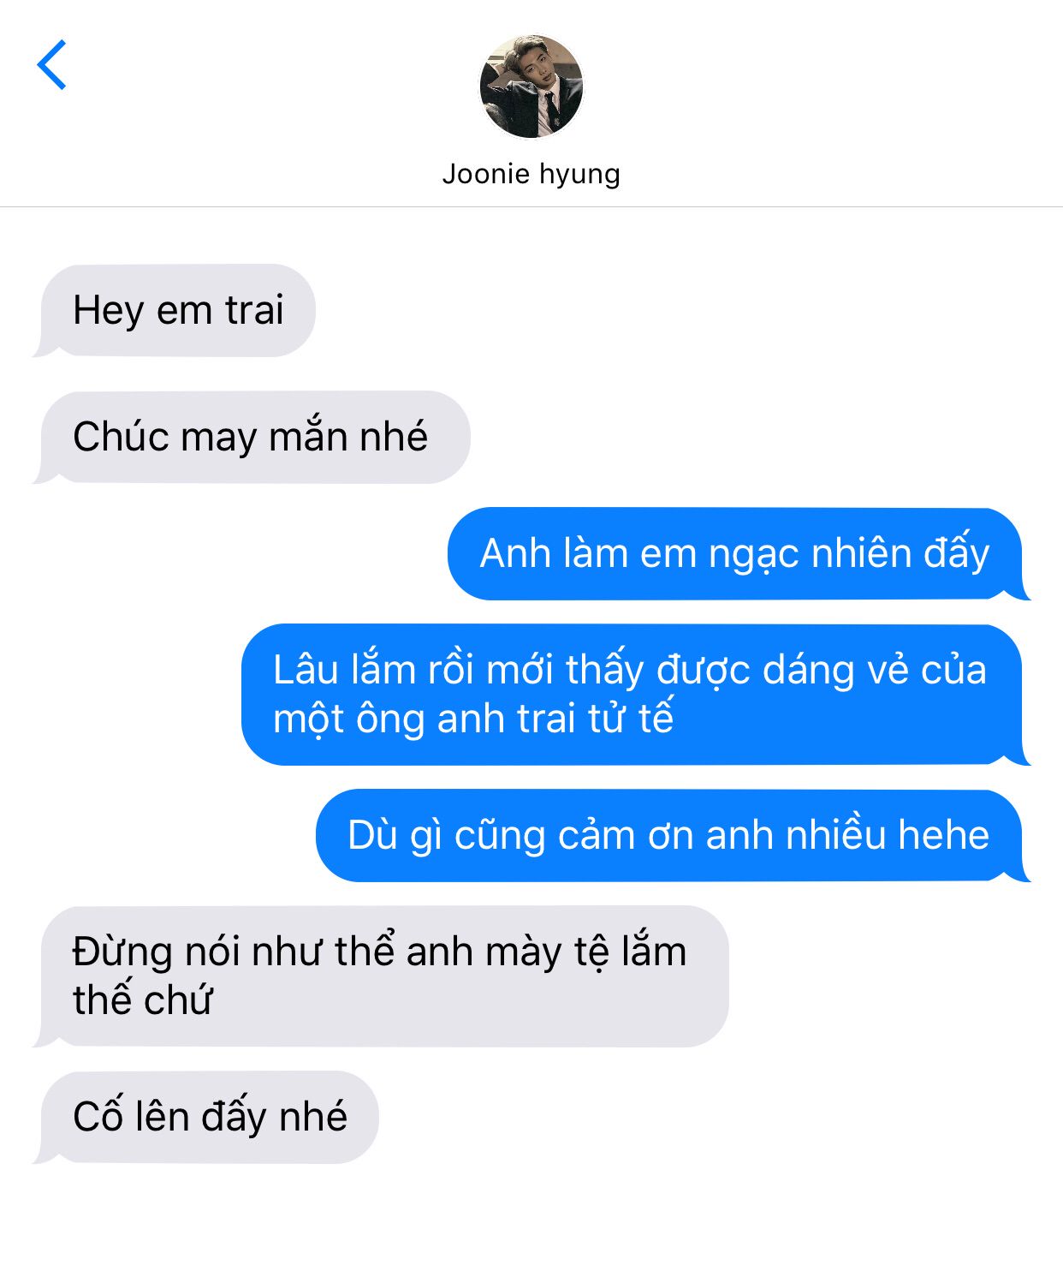The image size is (1063, 1277).
Task: Tap the "Anh làm em ngạc nhiên đấy" bubble
Action: [x=738, y=553]
